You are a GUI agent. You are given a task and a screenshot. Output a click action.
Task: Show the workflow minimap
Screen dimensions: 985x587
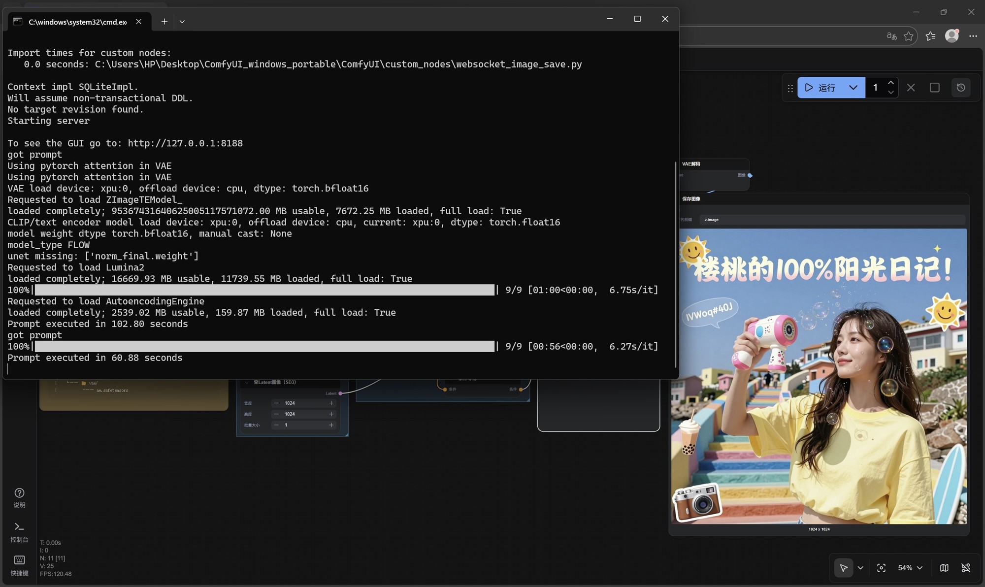tap(944, 568)
